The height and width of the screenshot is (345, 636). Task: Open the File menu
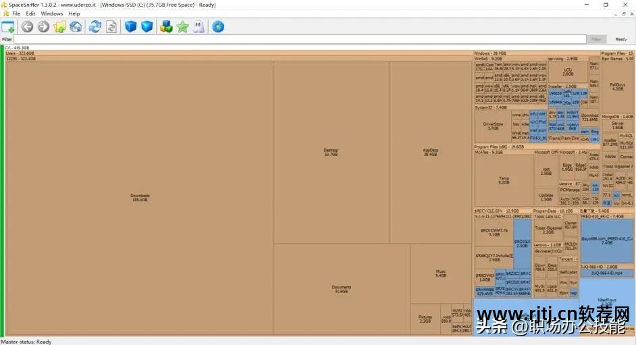click(x=16, y=14)
